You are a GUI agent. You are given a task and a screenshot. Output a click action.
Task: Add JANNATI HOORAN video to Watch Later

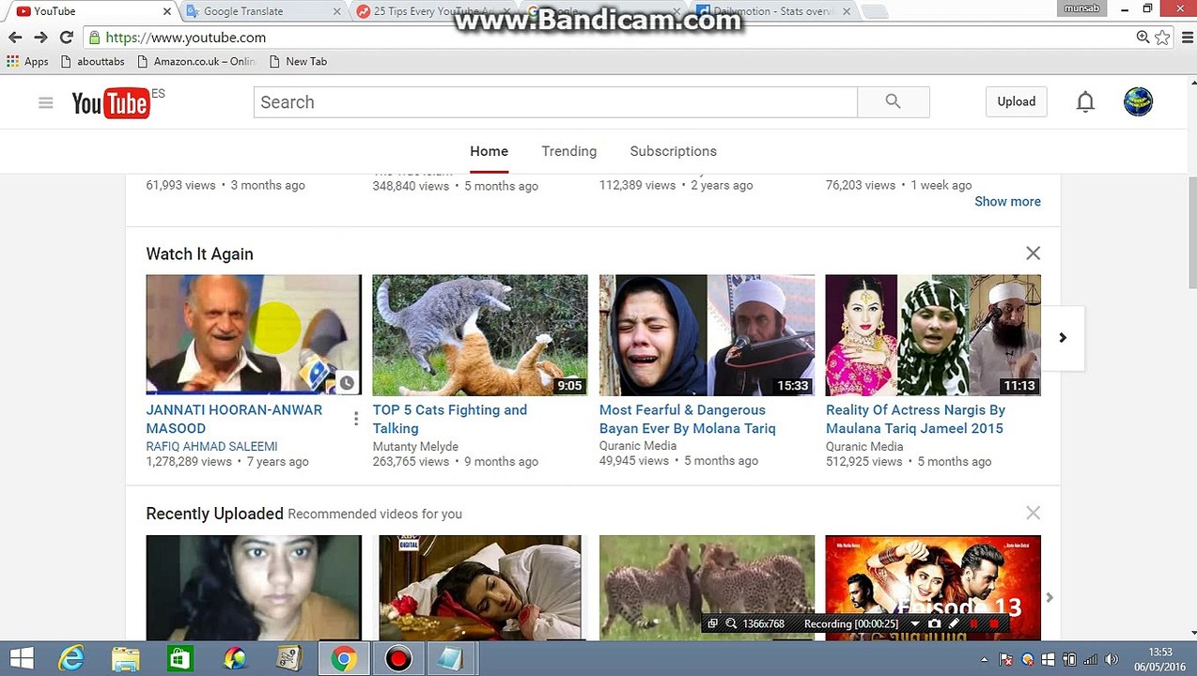[x=347, y=382]
